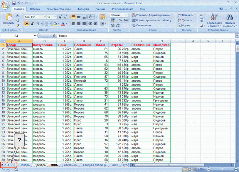
Task: Apply top vertical alignment
Action: pyautogui.click(x=73, y=17)
